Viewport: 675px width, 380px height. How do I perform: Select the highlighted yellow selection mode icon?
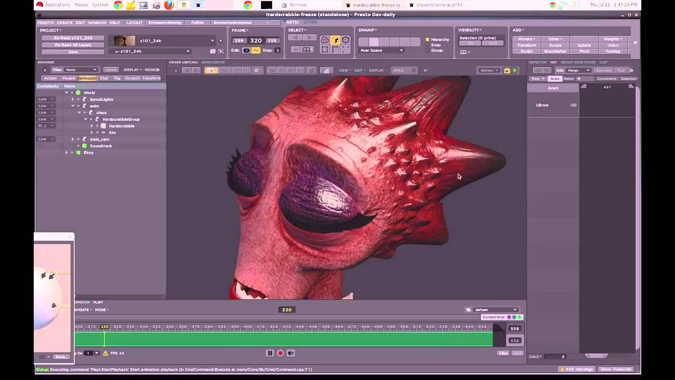335,40
